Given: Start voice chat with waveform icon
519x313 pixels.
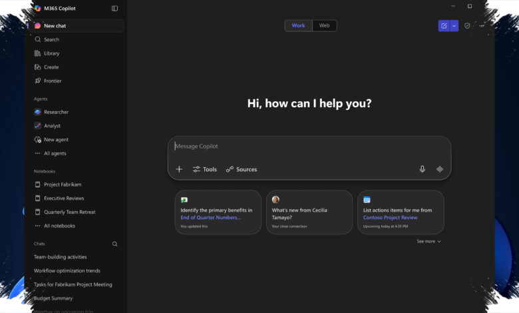Looking at the screenshot, I should 440,169.
